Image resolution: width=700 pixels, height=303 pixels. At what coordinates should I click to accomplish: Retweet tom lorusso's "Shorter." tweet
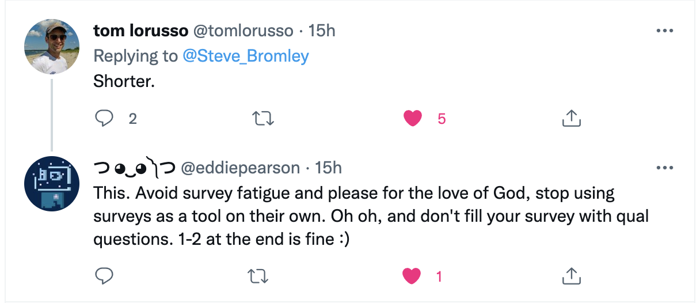[x=263, y=119]
